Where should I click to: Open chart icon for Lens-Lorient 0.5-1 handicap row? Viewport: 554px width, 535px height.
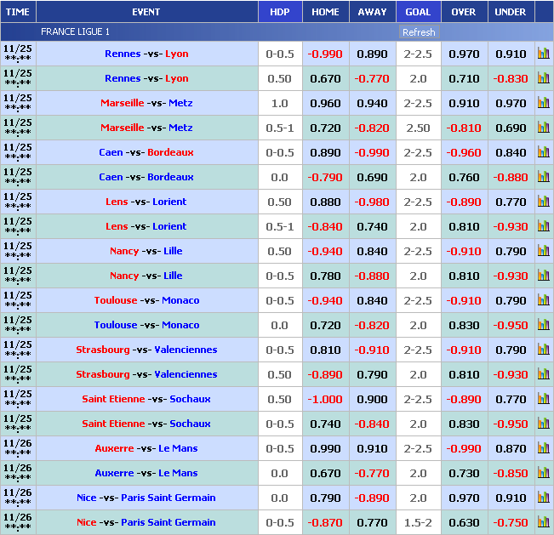(543, 226)
